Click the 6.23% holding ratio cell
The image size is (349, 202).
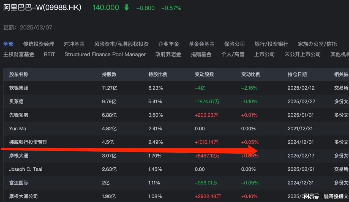[156, 88]
